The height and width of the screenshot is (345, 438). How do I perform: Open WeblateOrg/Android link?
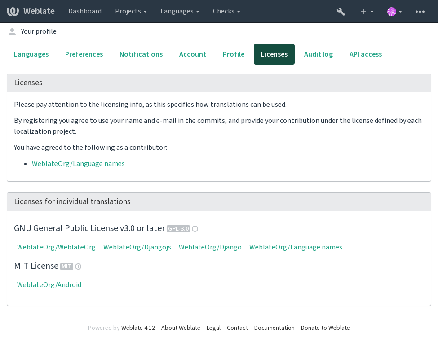49,285
